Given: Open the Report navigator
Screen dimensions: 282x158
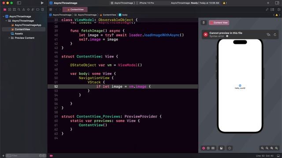Looking at the screenshot, I should [42, 9].
